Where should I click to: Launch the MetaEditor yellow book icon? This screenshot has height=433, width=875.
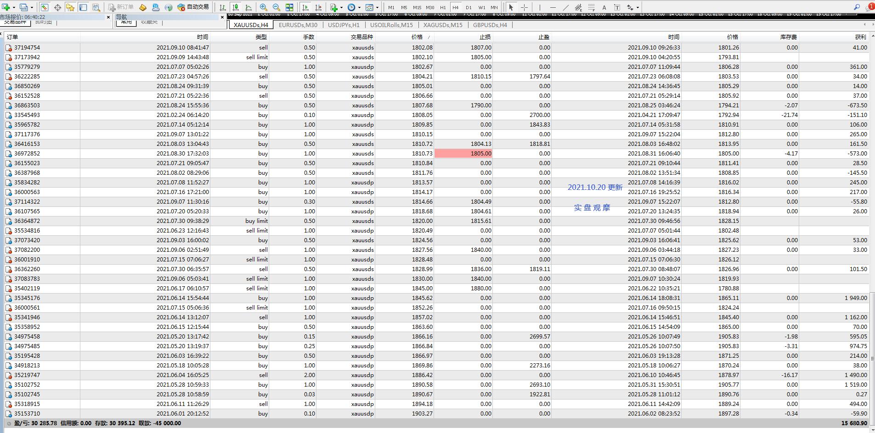pyautogui.click(x=143, y=7)
